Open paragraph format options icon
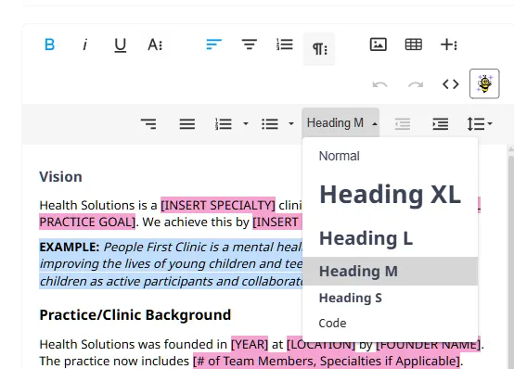514x369 pixels. pyautogui.click(x=319, y=49)
